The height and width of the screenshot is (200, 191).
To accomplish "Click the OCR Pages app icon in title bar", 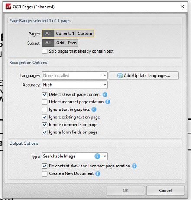I will click(8, 7).
